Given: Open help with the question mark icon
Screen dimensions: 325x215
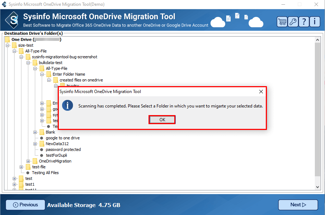Looking at the screenshot, I should coord(304,21).
